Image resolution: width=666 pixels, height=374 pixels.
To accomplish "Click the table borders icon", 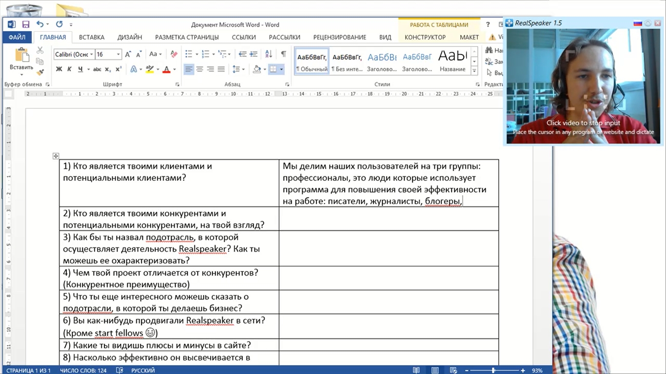I will tap(273, 69).
